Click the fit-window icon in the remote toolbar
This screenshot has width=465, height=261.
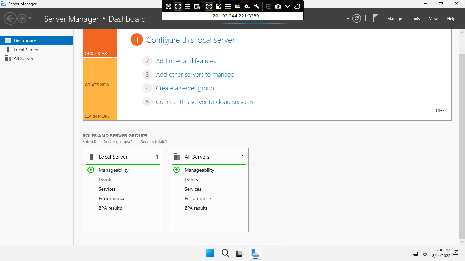[168, 6]
